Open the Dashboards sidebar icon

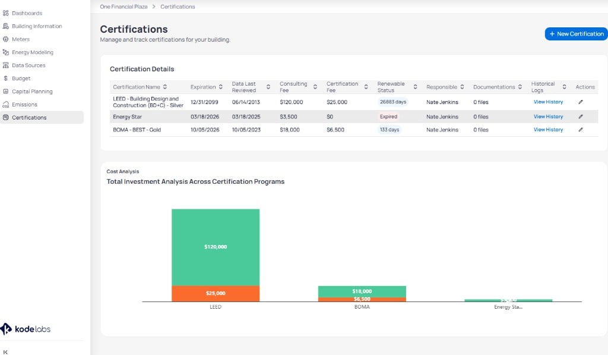tap(5, 13)
